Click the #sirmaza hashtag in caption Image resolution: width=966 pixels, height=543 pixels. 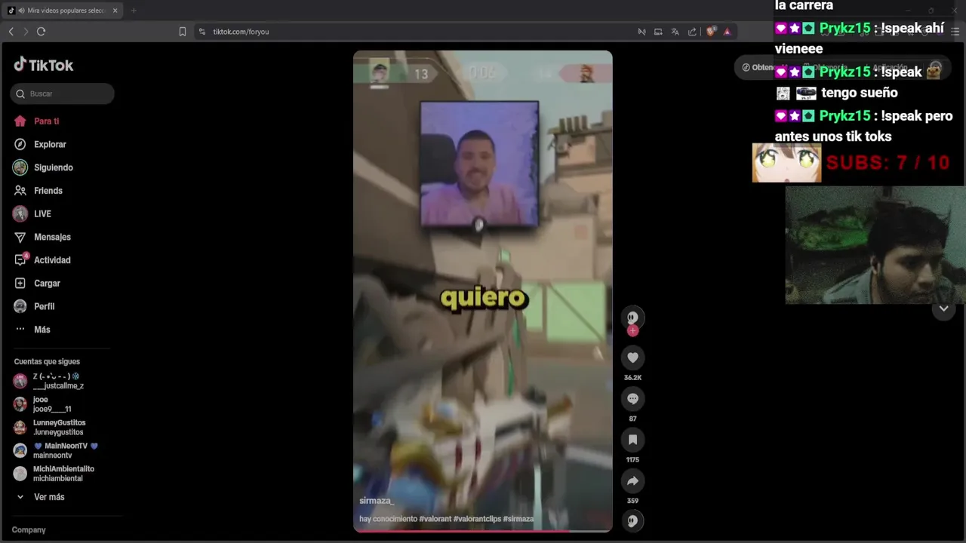coord(518,519)
